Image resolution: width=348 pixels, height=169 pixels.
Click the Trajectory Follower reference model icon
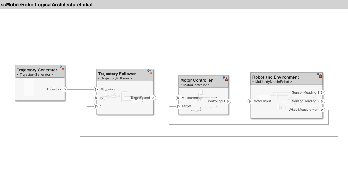coord(150,72)
